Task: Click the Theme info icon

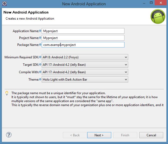Action: pos(40,80)
